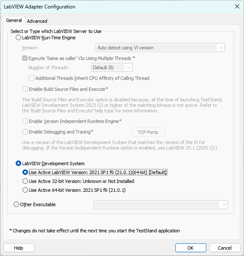The width and height of the screenshot is (244, 256).
Task: Check Enable Build Source Files and Execute
Action: [25, 89]
